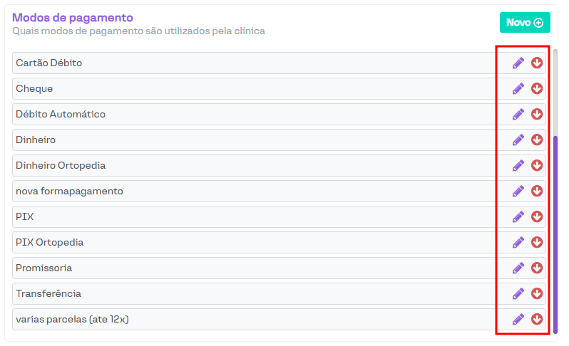Click the red down-arrow icon beside Cheque
Viewport: 569px width, 346px height.
click(537, 88)
